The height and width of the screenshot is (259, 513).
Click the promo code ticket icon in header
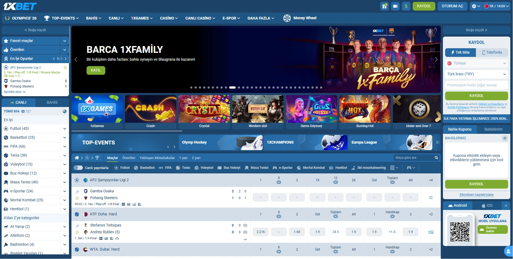click(x=395, y=6)
